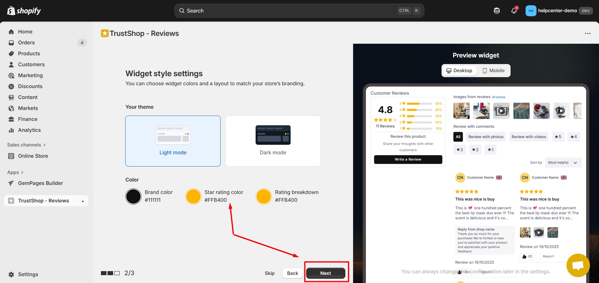Expand the Apps section
The height and width of the screenshot is (283, 599).
point(15,172)
